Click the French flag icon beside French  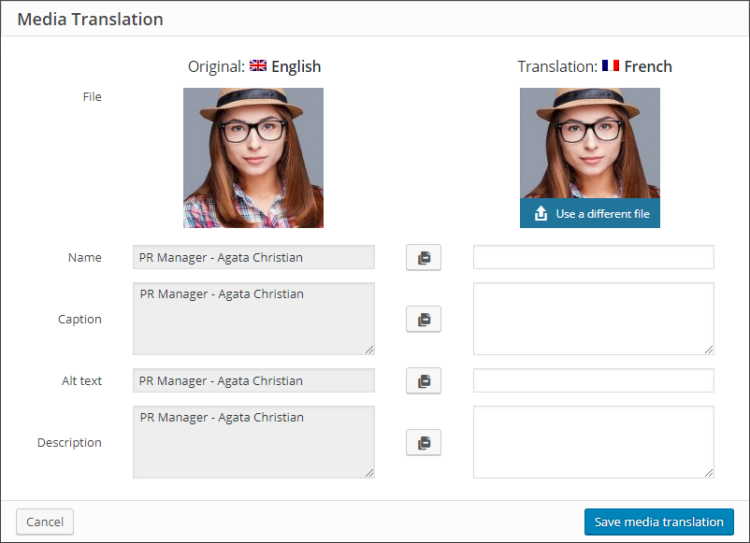click(611, 66)
